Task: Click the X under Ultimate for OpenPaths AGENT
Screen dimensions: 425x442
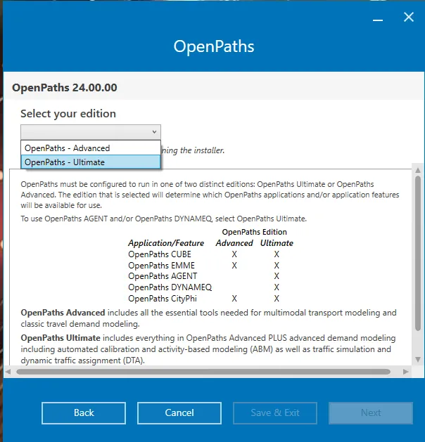Action: [x=277, y=276]
